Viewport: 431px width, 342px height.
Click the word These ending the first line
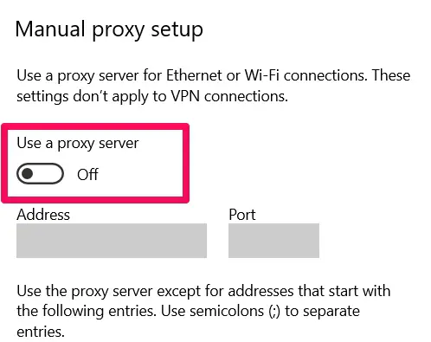click(391, 75)
